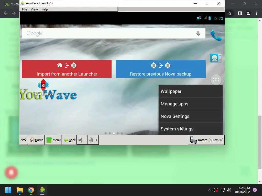
Task: Tap the Android network status icon
Action: coord(199,18)
